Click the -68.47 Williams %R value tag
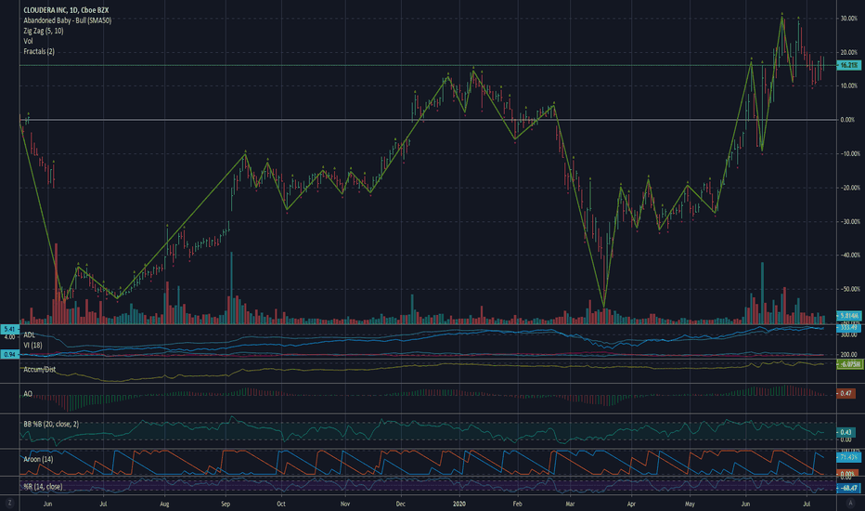This screenshot has width=865, height=511. click(x=848, y=488)
